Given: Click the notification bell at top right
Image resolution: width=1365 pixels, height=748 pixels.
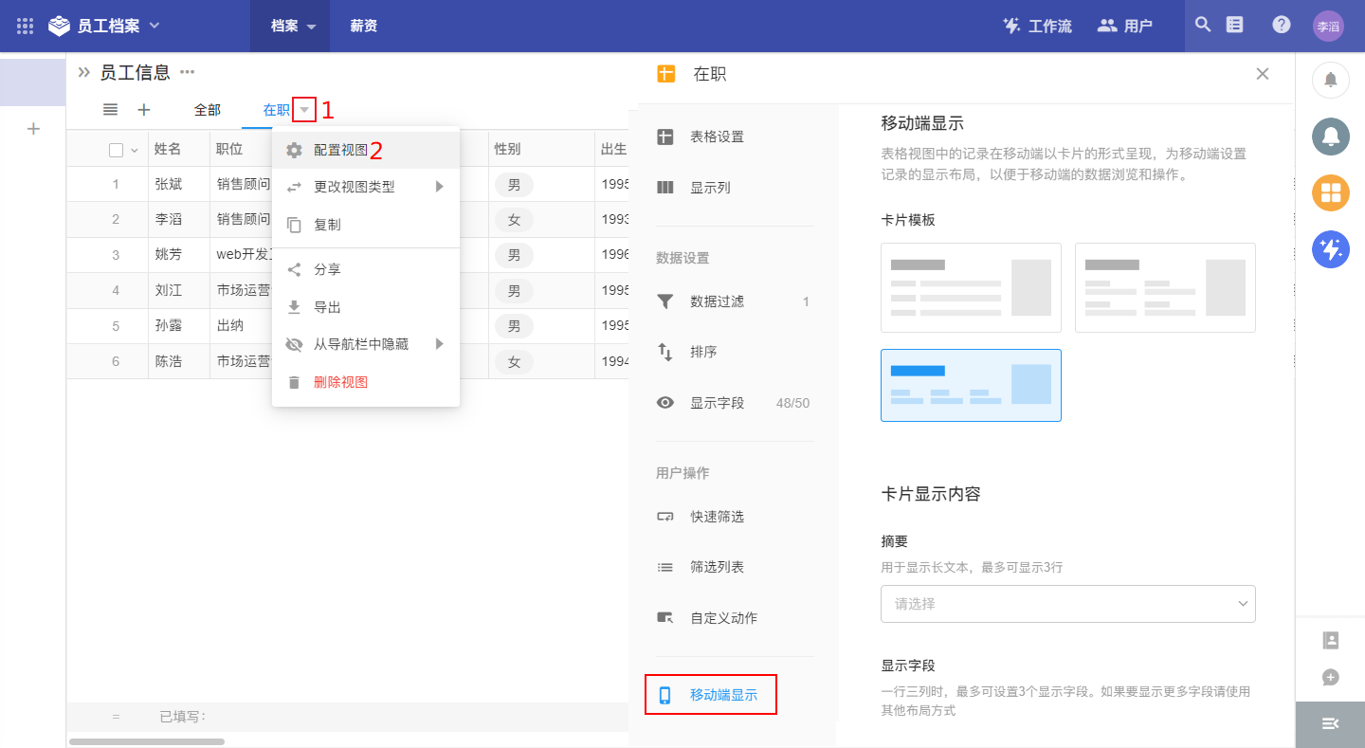Looking at the screenshot, I should click(x=1331, y=80).
